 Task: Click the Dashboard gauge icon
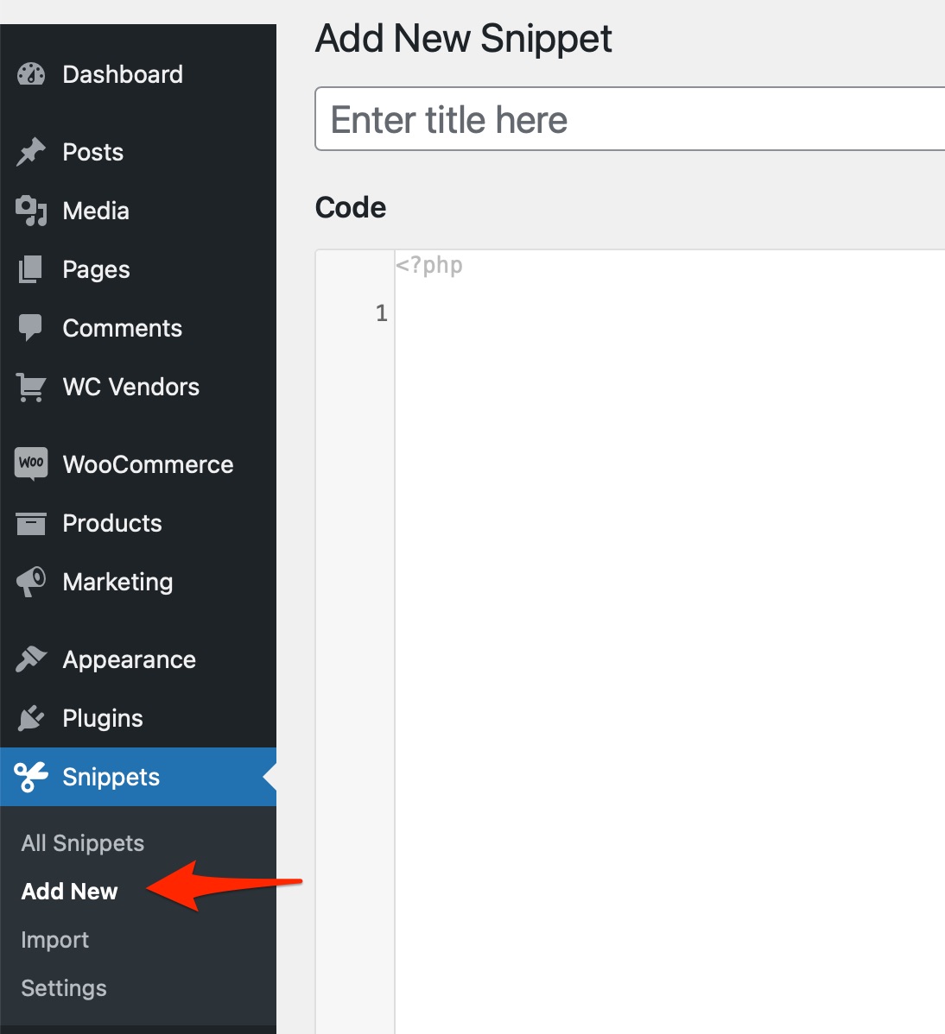[x=31, y=74]
